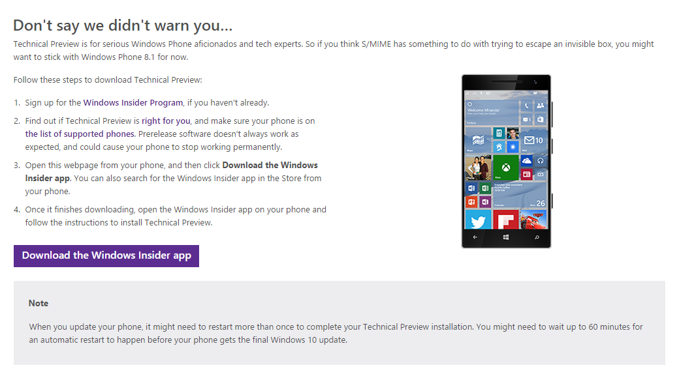The width and height of the screenshot is (679, 376).
Task: Click the 'Once it finishes downloading' step text
Action: pos(176,216)
